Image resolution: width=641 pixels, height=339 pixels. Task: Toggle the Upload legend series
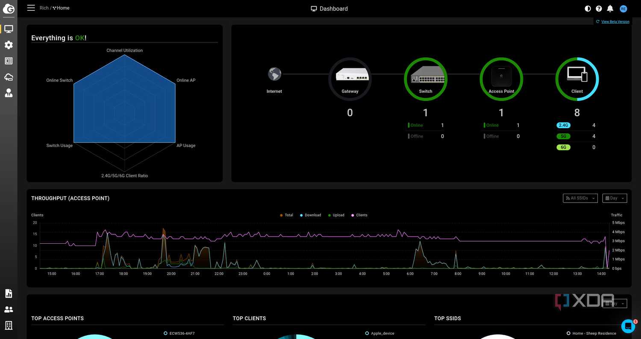coord(336,215)
